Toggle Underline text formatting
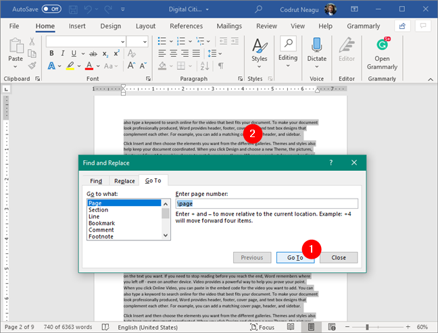 pos(74,53)
